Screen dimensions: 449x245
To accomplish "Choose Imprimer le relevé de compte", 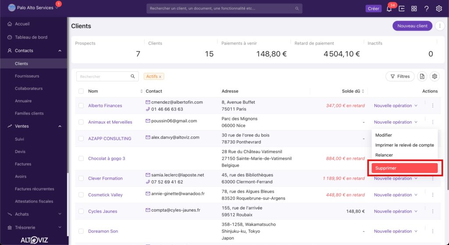I will pos(404,145).
